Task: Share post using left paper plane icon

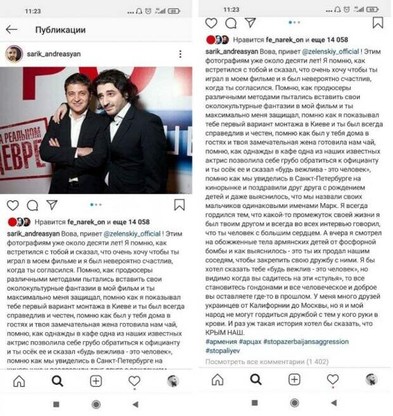Action: (52, 205)
